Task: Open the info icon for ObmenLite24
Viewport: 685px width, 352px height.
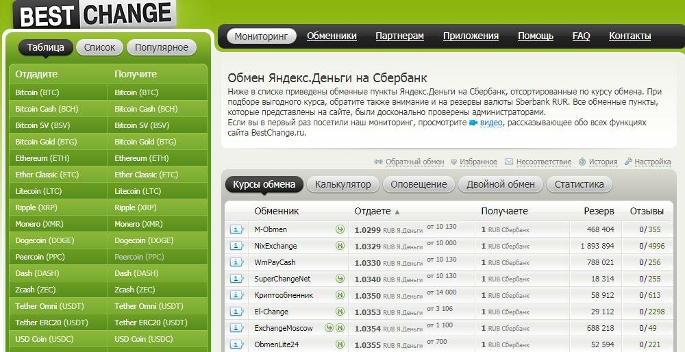Action: (x=236, y=344)
